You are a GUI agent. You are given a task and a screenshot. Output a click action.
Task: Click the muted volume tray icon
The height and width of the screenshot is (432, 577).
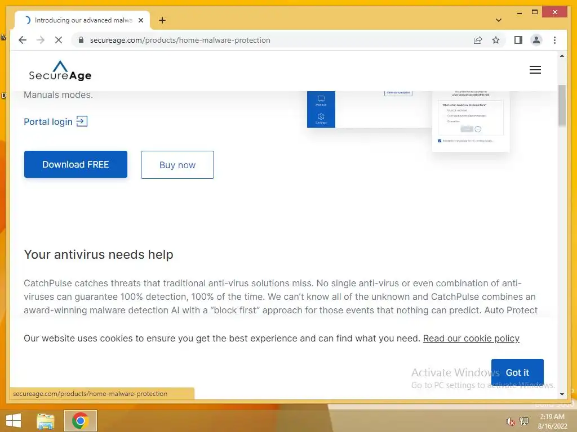point(510,421)
